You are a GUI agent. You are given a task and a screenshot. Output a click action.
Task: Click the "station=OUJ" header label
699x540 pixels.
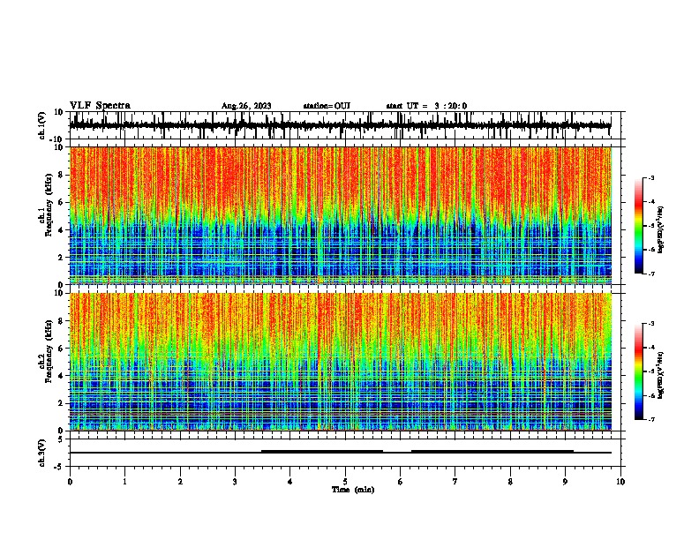327,106
